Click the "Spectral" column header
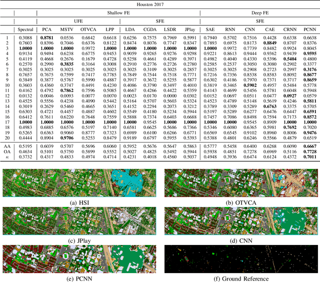The width and height of the screenshot is (320, 282). coord(26,29)
